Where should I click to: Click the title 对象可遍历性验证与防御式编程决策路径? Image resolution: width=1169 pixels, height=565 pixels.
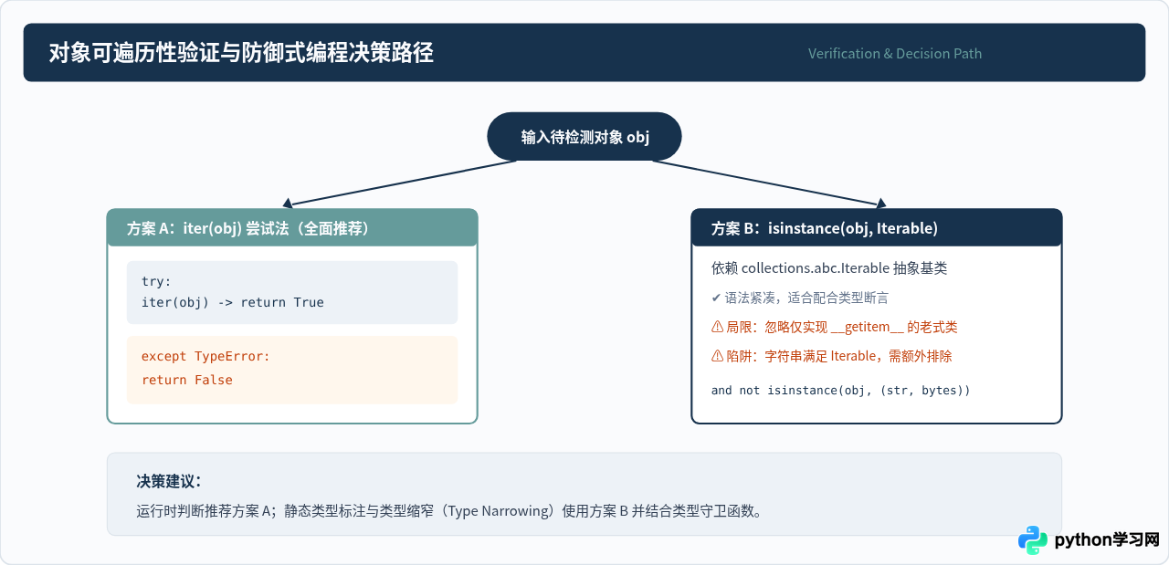click(241, 53)
